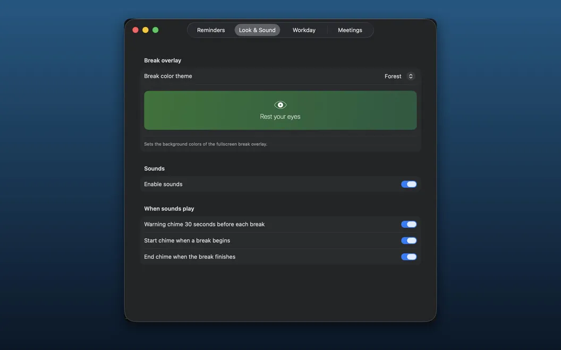
Task: Click 'Warning chime 30 seconds before each break' label
Action: pos(205,224)
